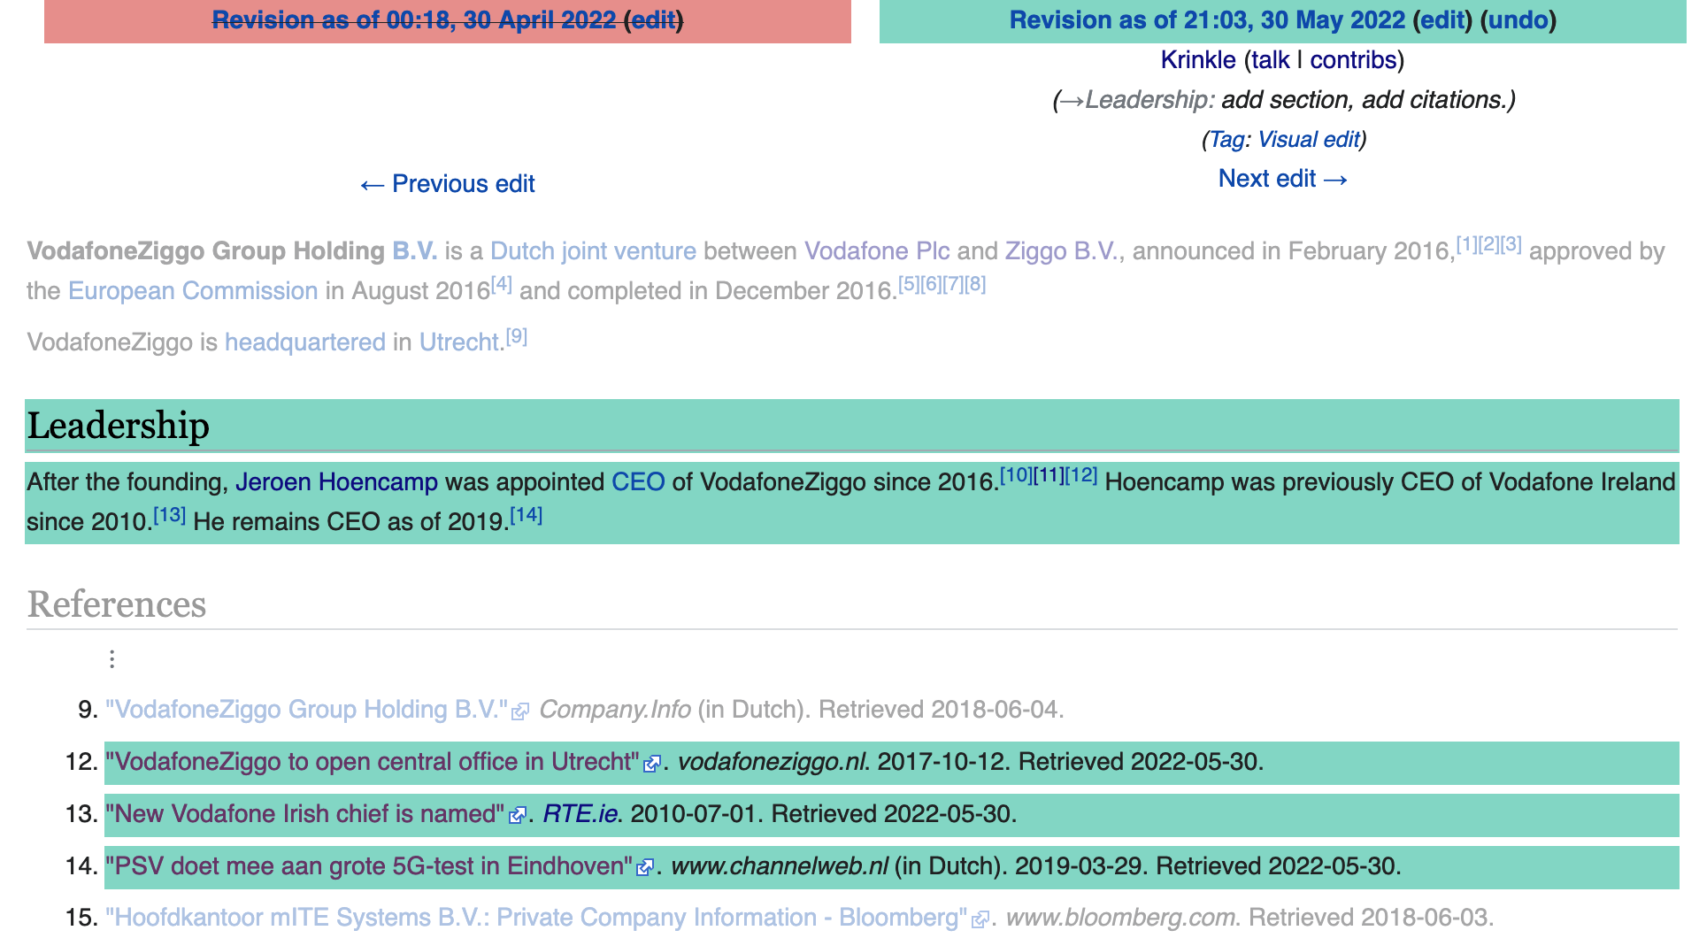1699x938 pixels.
Task: Open Ziggo B.V. link
Action: pyautogui.click(x=1061, y=250)
